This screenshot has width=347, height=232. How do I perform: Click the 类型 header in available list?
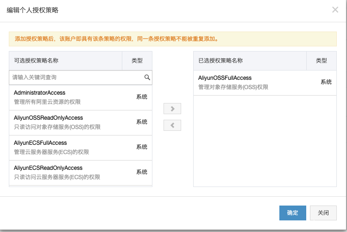tap(137, 61)
